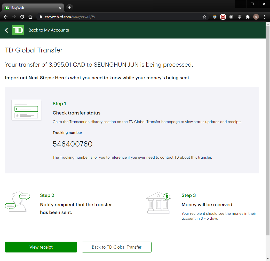Open the shield extension icon
The height and width of the screenshot is (261, 270).
240,17
